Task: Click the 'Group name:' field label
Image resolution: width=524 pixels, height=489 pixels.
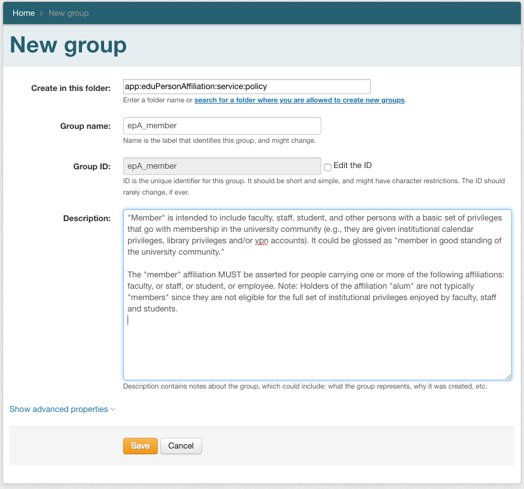Action: click(x=85, y=126)
